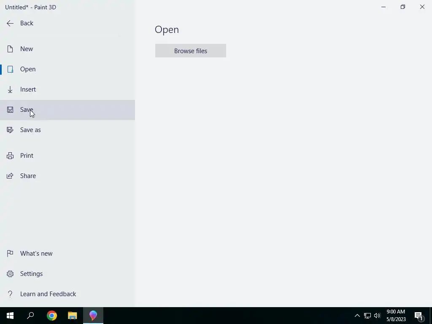Viewport: 432px width, 324px height.
Task: Show hidden system tray icons
Action: click(x=357, y=316)
